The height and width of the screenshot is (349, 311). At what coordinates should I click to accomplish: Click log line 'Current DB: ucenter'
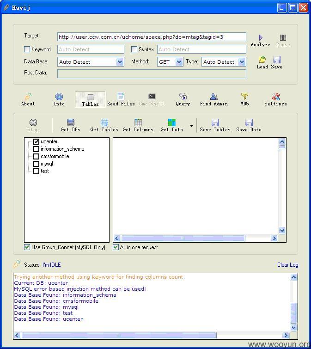[x=41, y=283]
